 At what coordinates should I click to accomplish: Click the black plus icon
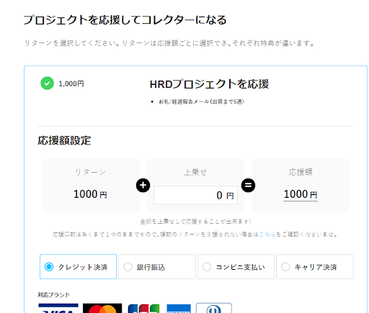tap(143, 185)
